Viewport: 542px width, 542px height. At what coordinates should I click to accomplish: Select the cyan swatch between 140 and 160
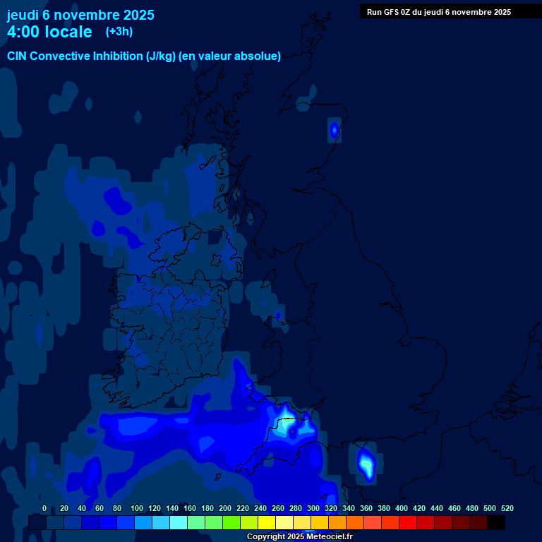[179, 522]
